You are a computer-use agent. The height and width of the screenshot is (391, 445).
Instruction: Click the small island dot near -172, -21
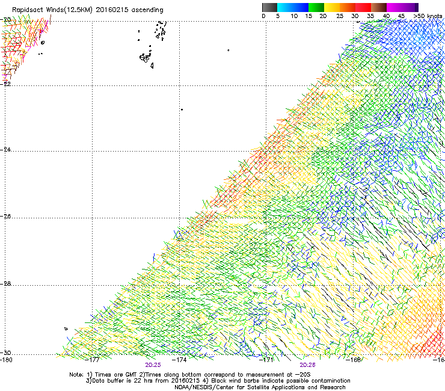(x=228, y=51)
